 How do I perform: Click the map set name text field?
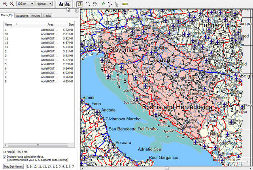coord(50,166)
